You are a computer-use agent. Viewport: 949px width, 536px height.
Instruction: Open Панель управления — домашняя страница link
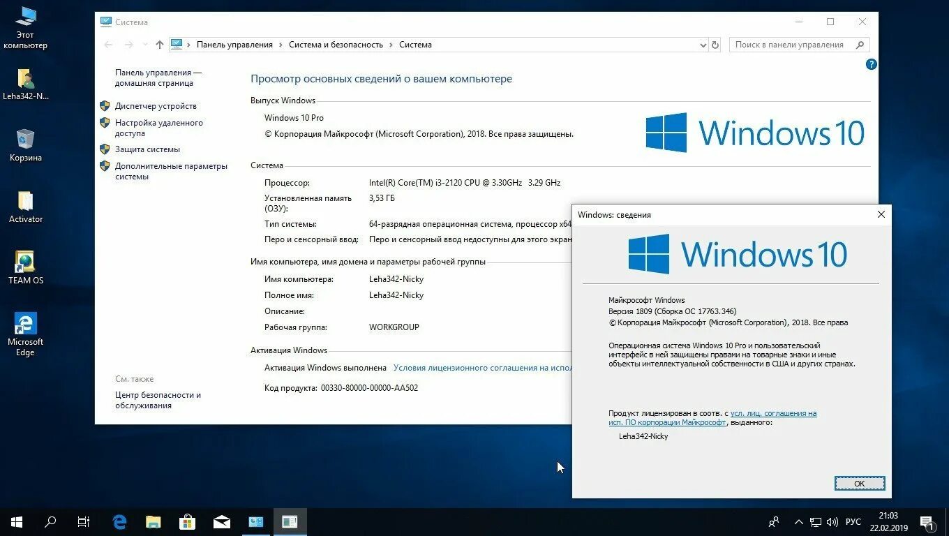pos(158,77)
